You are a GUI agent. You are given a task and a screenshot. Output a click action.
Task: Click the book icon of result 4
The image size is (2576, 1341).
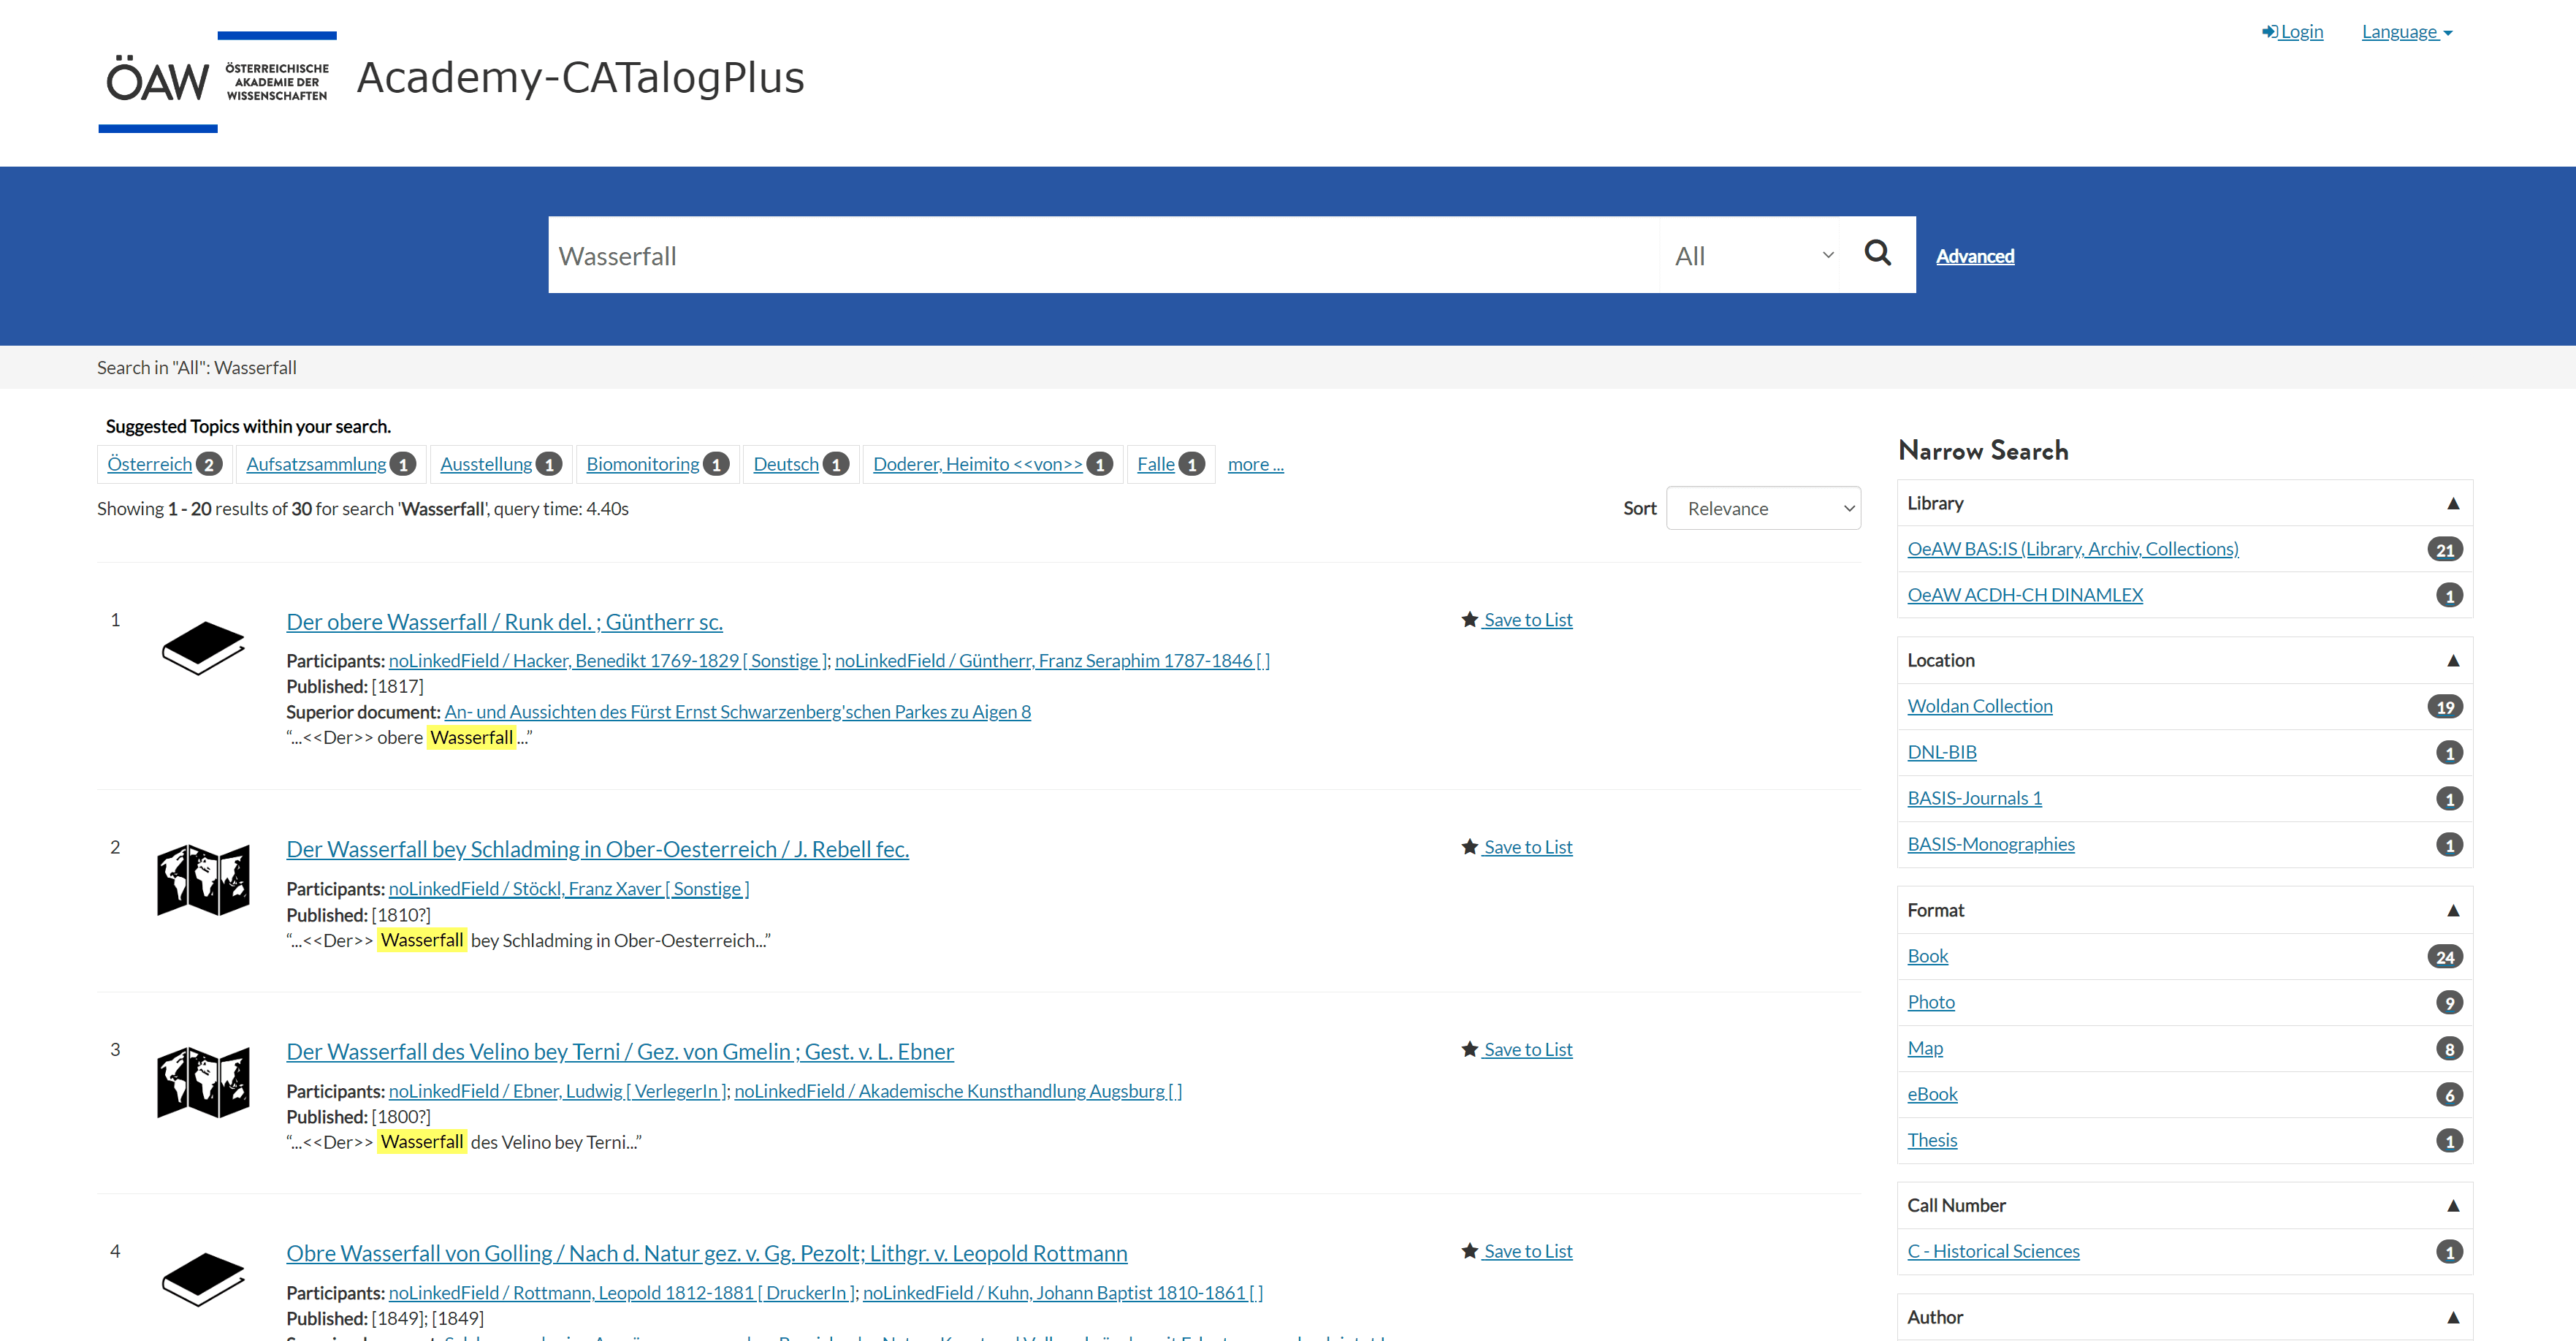click(x=203, y=1278)
